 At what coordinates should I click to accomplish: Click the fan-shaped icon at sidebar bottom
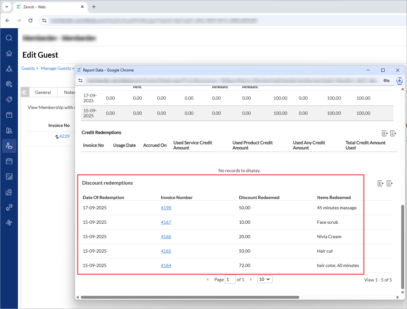pos(9,223)
